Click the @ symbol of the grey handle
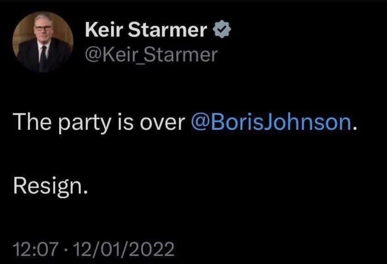 pyautogui.click(x=93, y=56)
